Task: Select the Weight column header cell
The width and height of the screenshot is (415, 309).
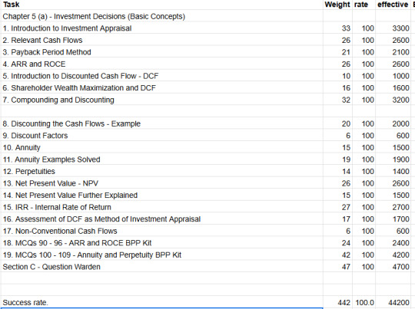Action: 337,5
